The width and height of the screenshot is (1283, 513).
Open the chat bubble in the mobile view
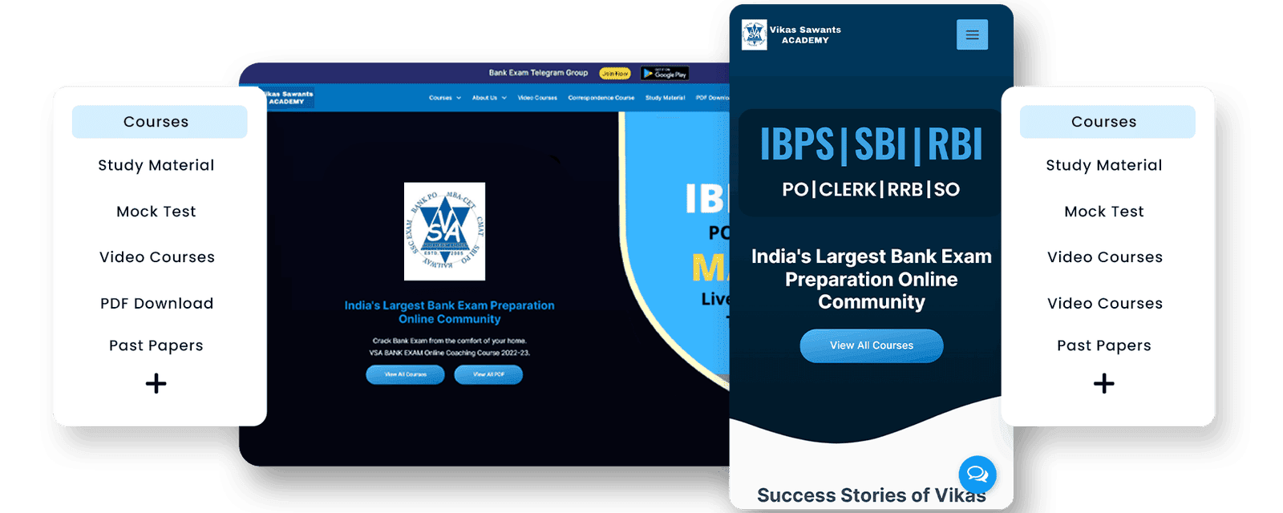(977, 474)
